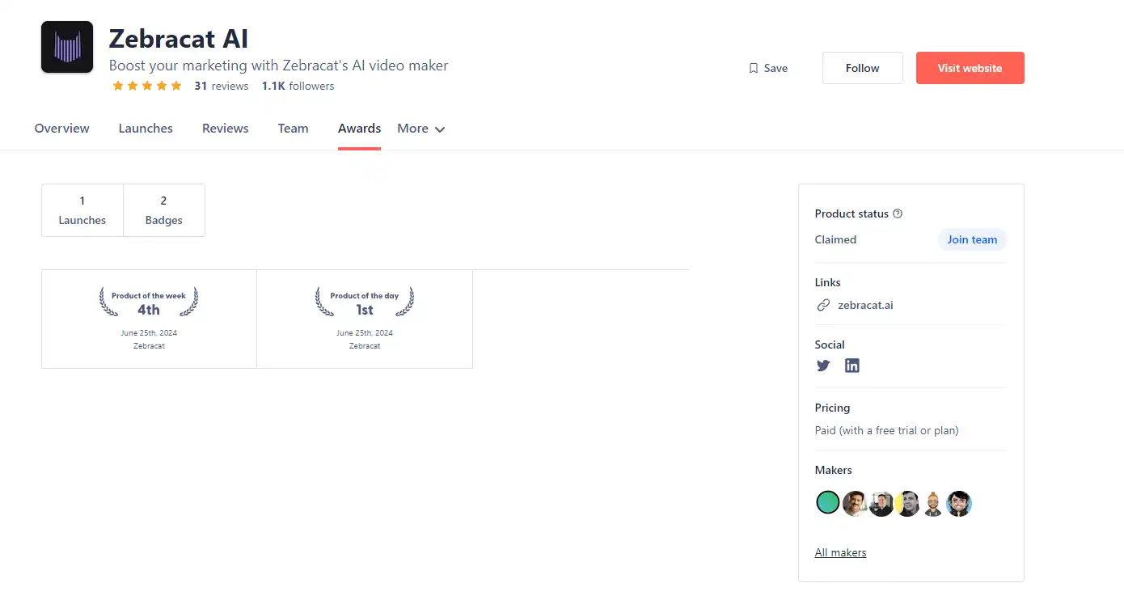Click the Product of the day 1st badge
The image size is (1124, 596).
pos(365,319)
